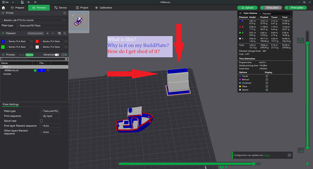Save the project with the floppy disk icon
This screenshot has height=169, width=313.
pos(22,2)
